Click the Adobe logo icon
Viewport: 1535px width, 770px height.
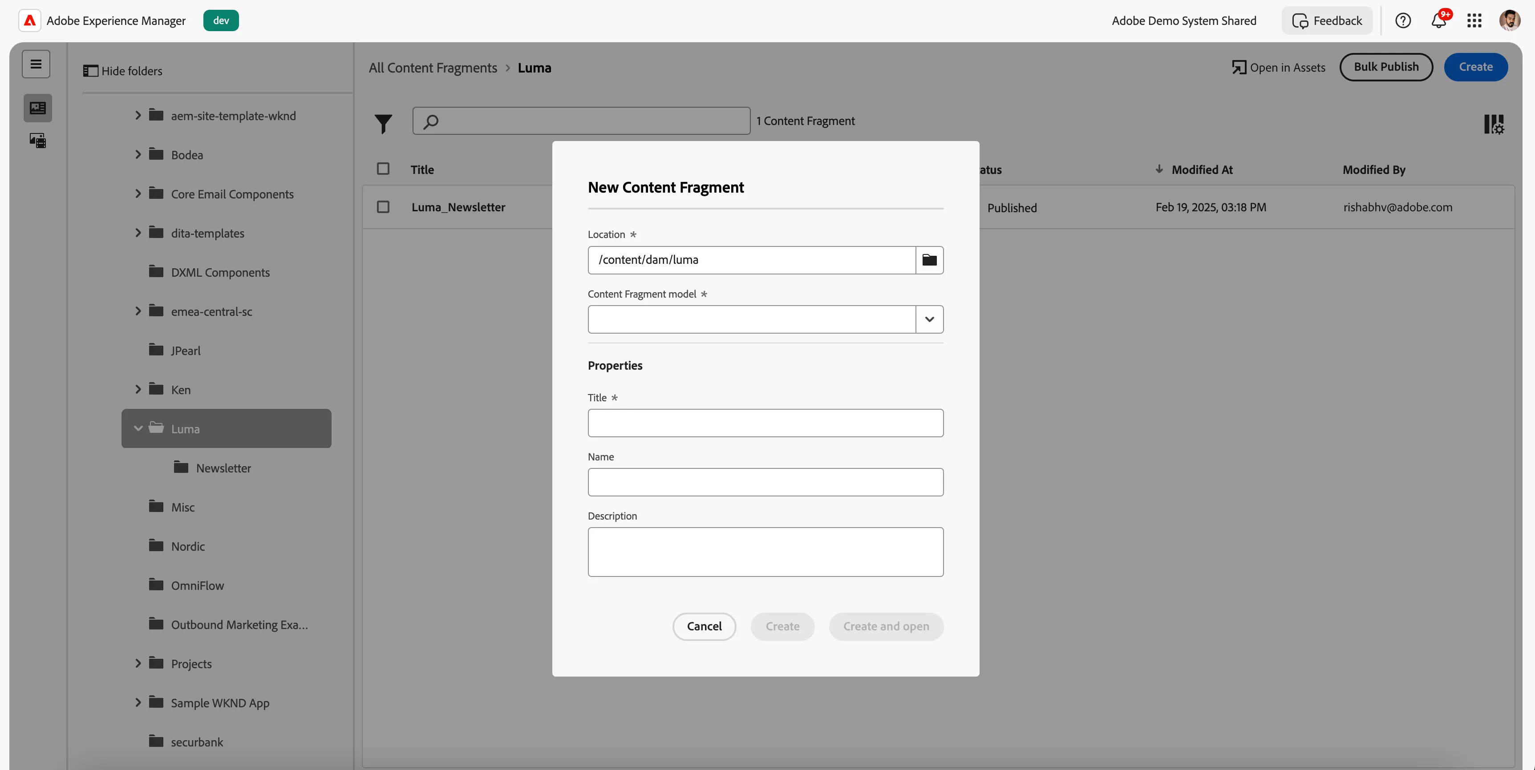click(x=30, y=20)
